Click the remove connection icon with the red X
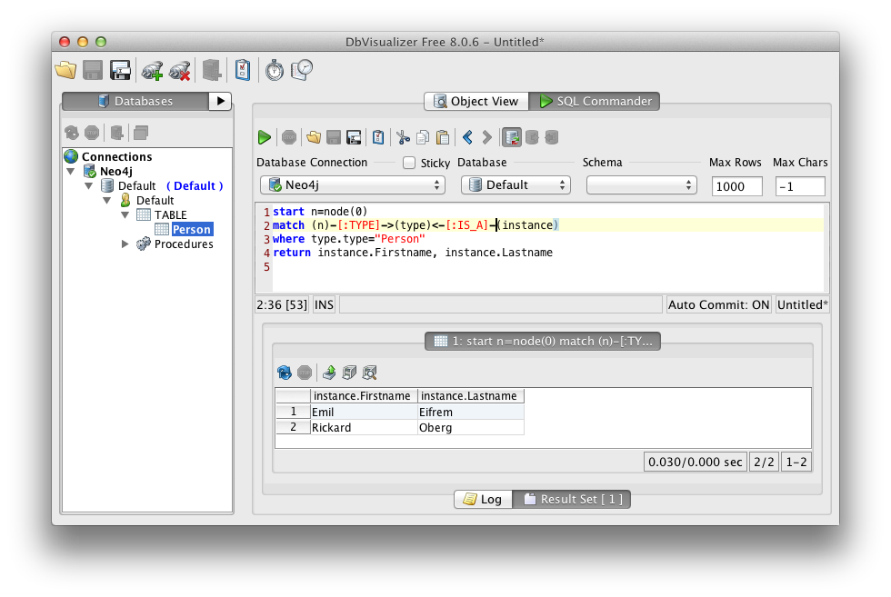The height and width of the screenshot is (597, 891). pyautogui.click(x=180, y=71)
